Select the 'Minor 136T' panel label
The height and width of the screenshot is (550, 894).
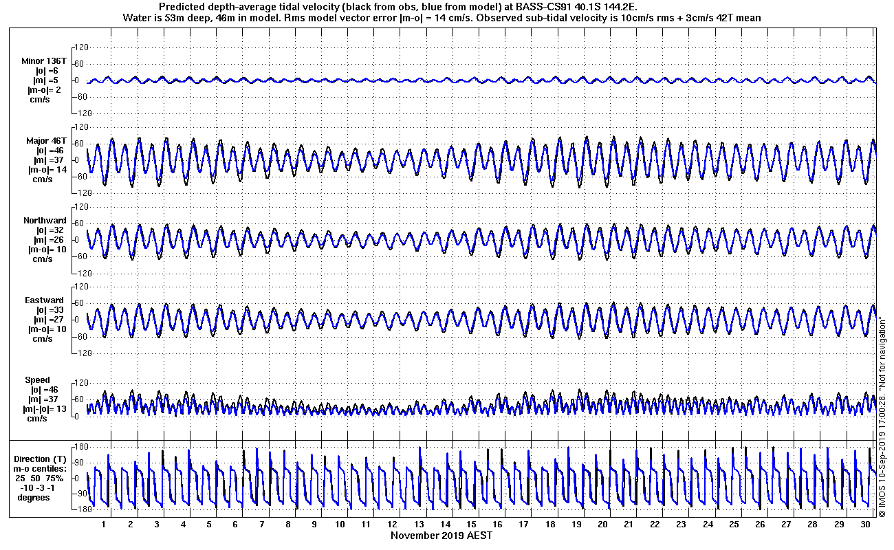point(44,61)
